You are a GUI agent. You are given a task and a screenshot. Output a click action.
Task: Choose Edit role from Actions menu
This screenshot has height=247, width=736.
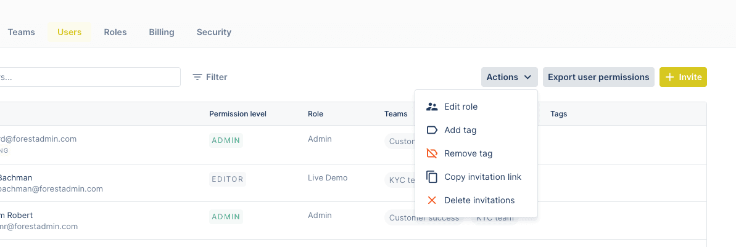tap(476, 107)
